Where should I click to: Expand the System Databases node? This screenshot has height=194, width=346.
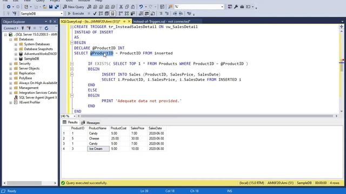(16, 44)
